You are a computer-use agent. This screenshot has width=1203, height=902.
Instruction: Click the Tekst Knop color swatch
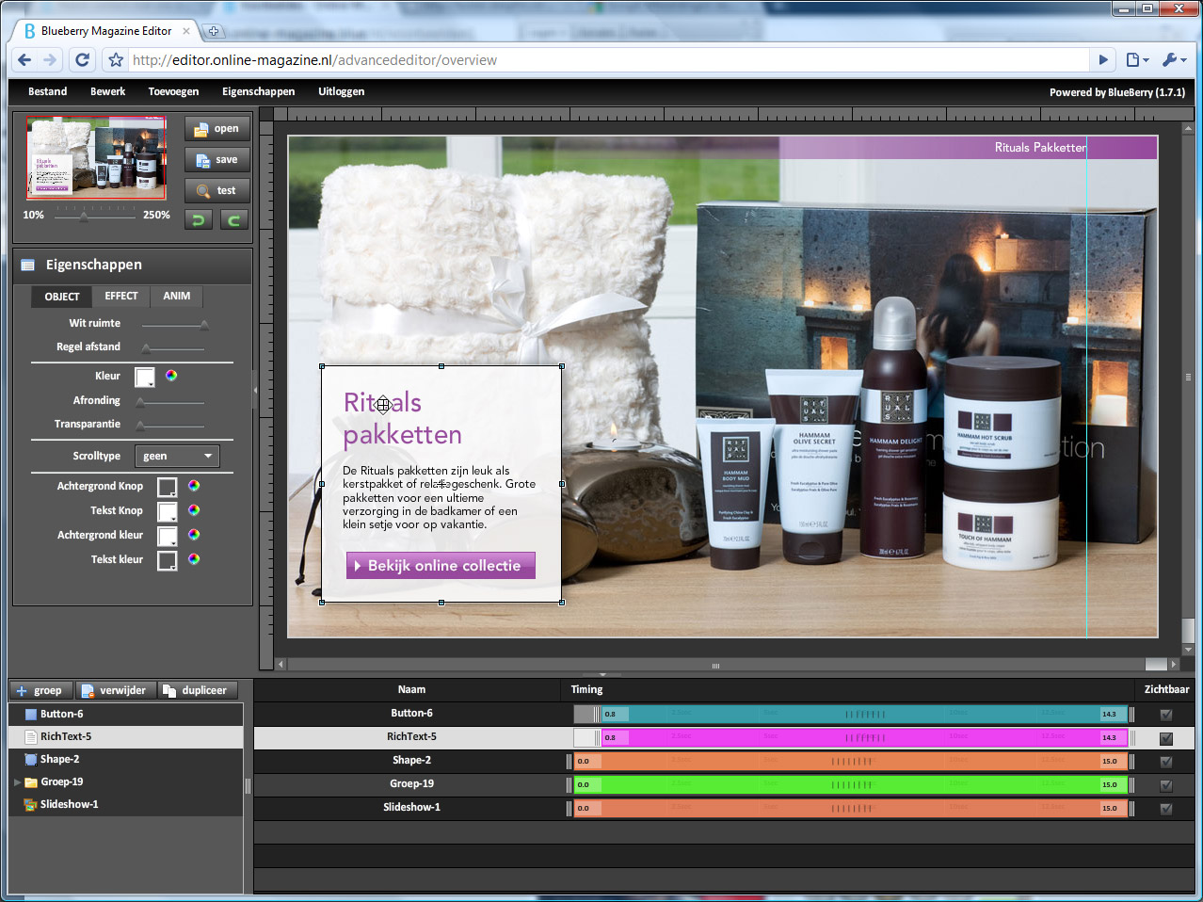pos(168,512)
